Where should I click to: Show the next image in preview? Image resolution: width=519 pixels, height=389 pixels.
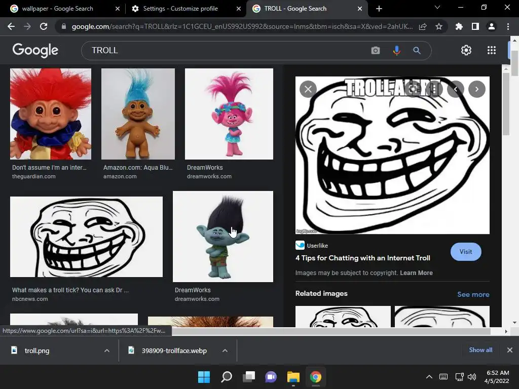[477, 89]
